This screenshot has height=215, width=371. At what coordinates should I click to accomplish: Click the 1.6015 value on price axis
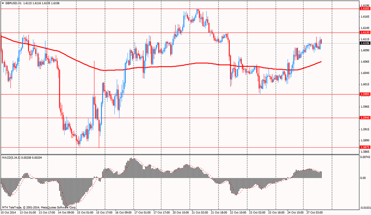tap(365, 84)
